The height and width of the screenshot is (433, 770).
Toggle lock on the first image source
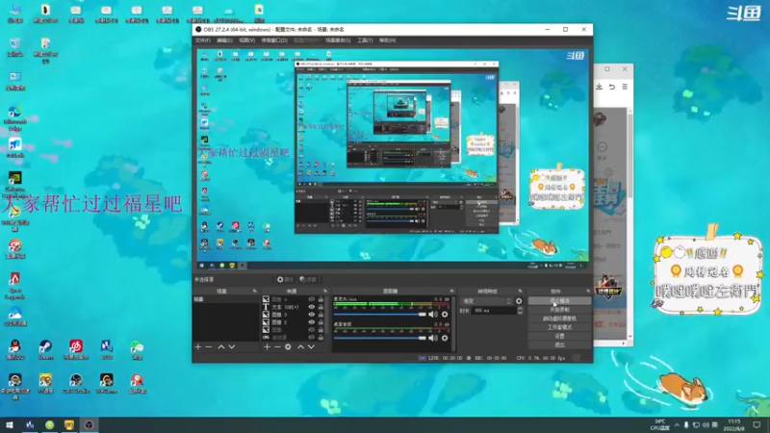click(321, 299)
